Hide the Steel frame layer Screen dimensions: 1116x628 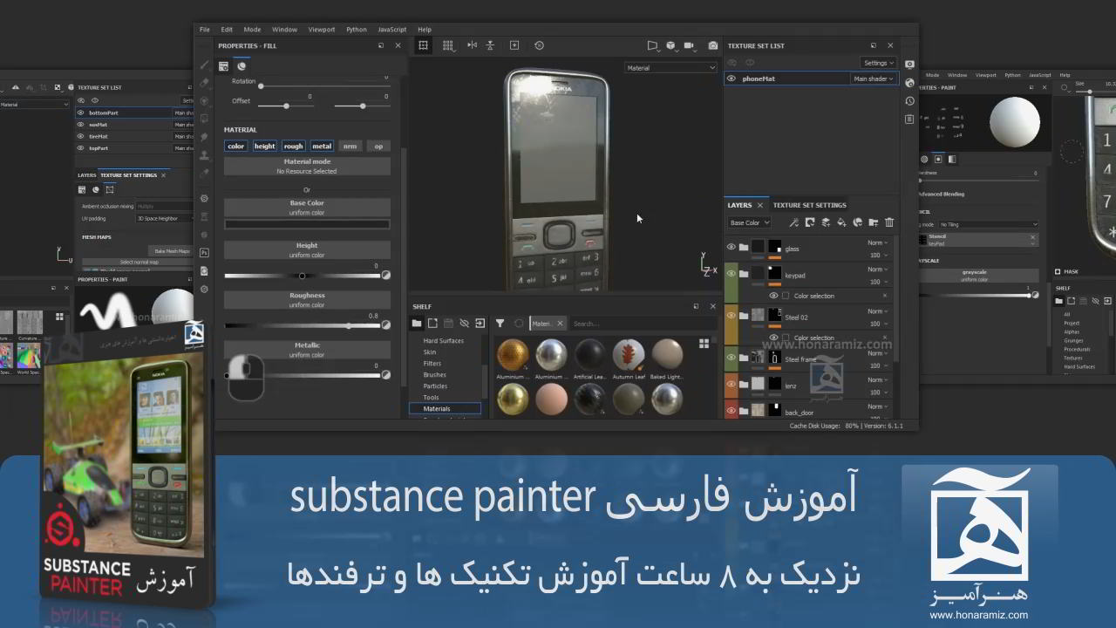tap(732, 357)
